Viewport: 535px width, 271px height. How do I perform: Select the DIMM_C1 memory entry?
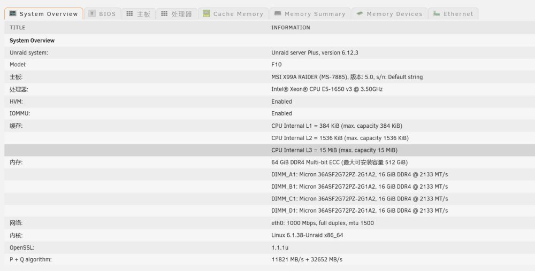[360, 199]
